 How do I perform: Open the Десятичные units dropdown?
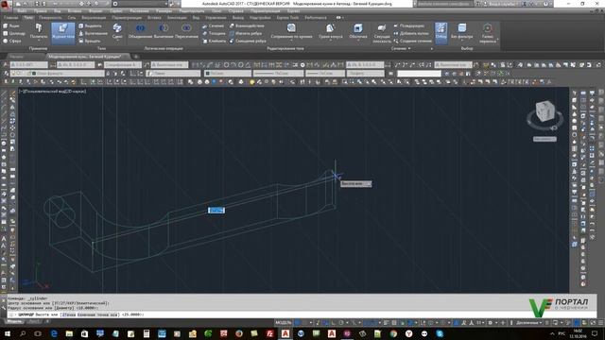[528, 322]
